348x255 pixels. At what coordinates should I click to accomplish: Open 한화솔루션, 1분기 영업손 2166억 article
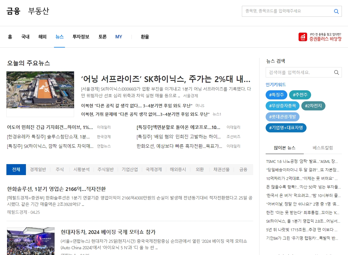click(x=56, y=189)
